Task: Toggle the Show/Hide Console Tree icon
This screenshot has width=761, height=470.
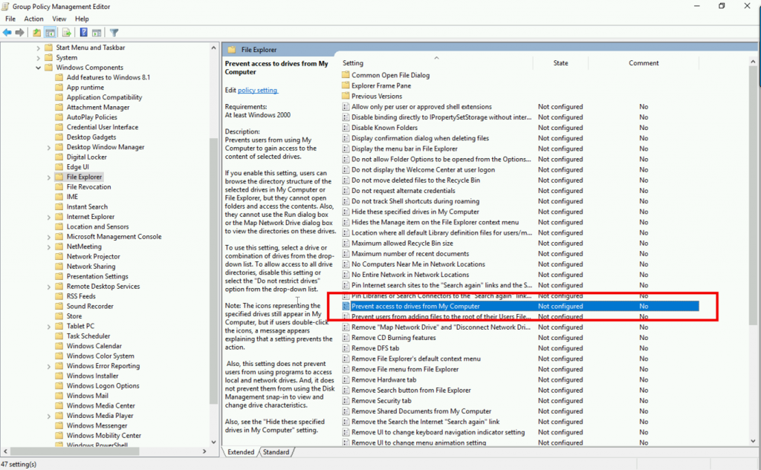Action: pyautogui.click(x=51, y=32)
